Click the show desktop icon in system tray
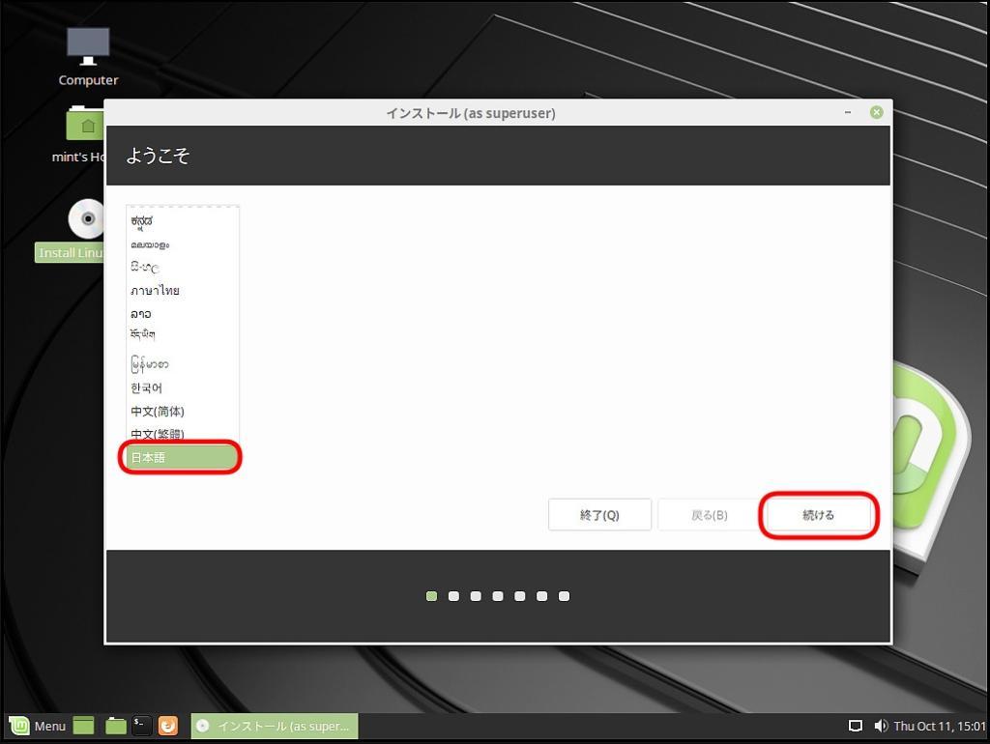 (x=855, y=726)
